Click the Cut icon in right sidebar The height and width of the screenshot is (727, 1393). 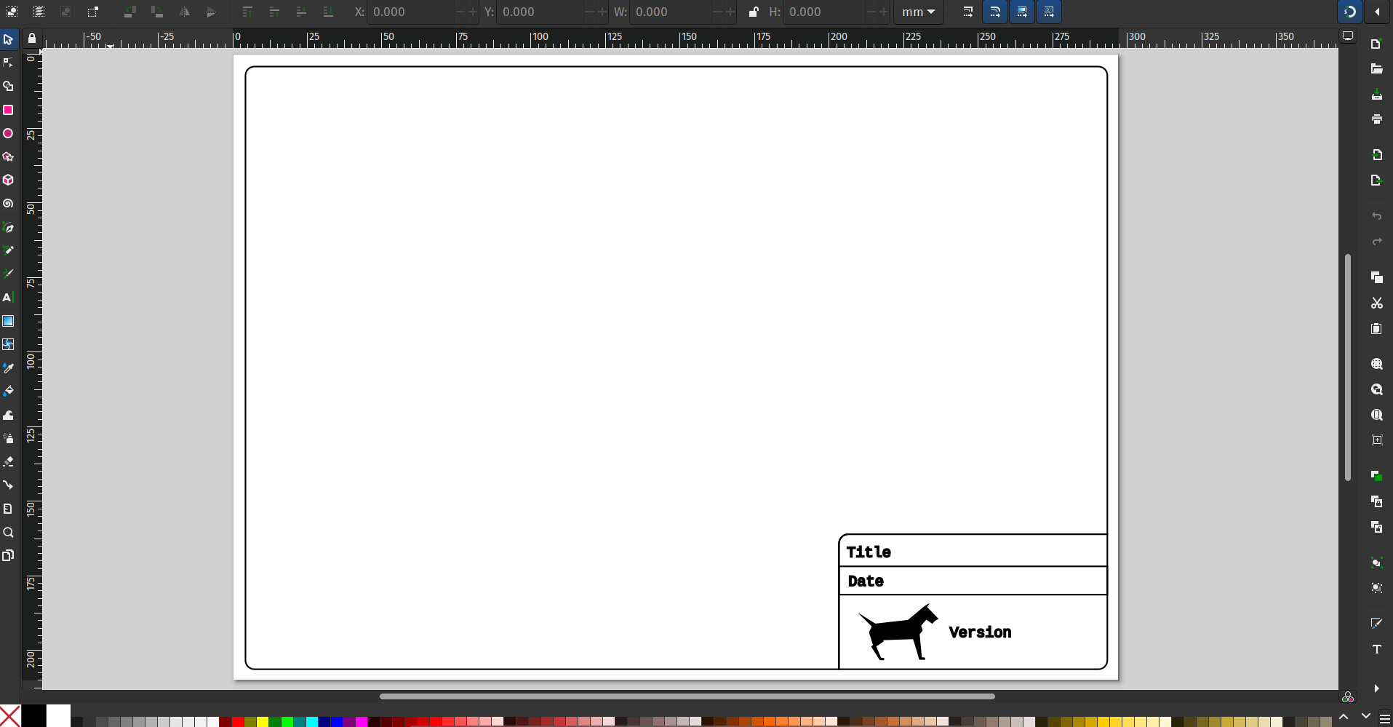(x=1377, y=303)
